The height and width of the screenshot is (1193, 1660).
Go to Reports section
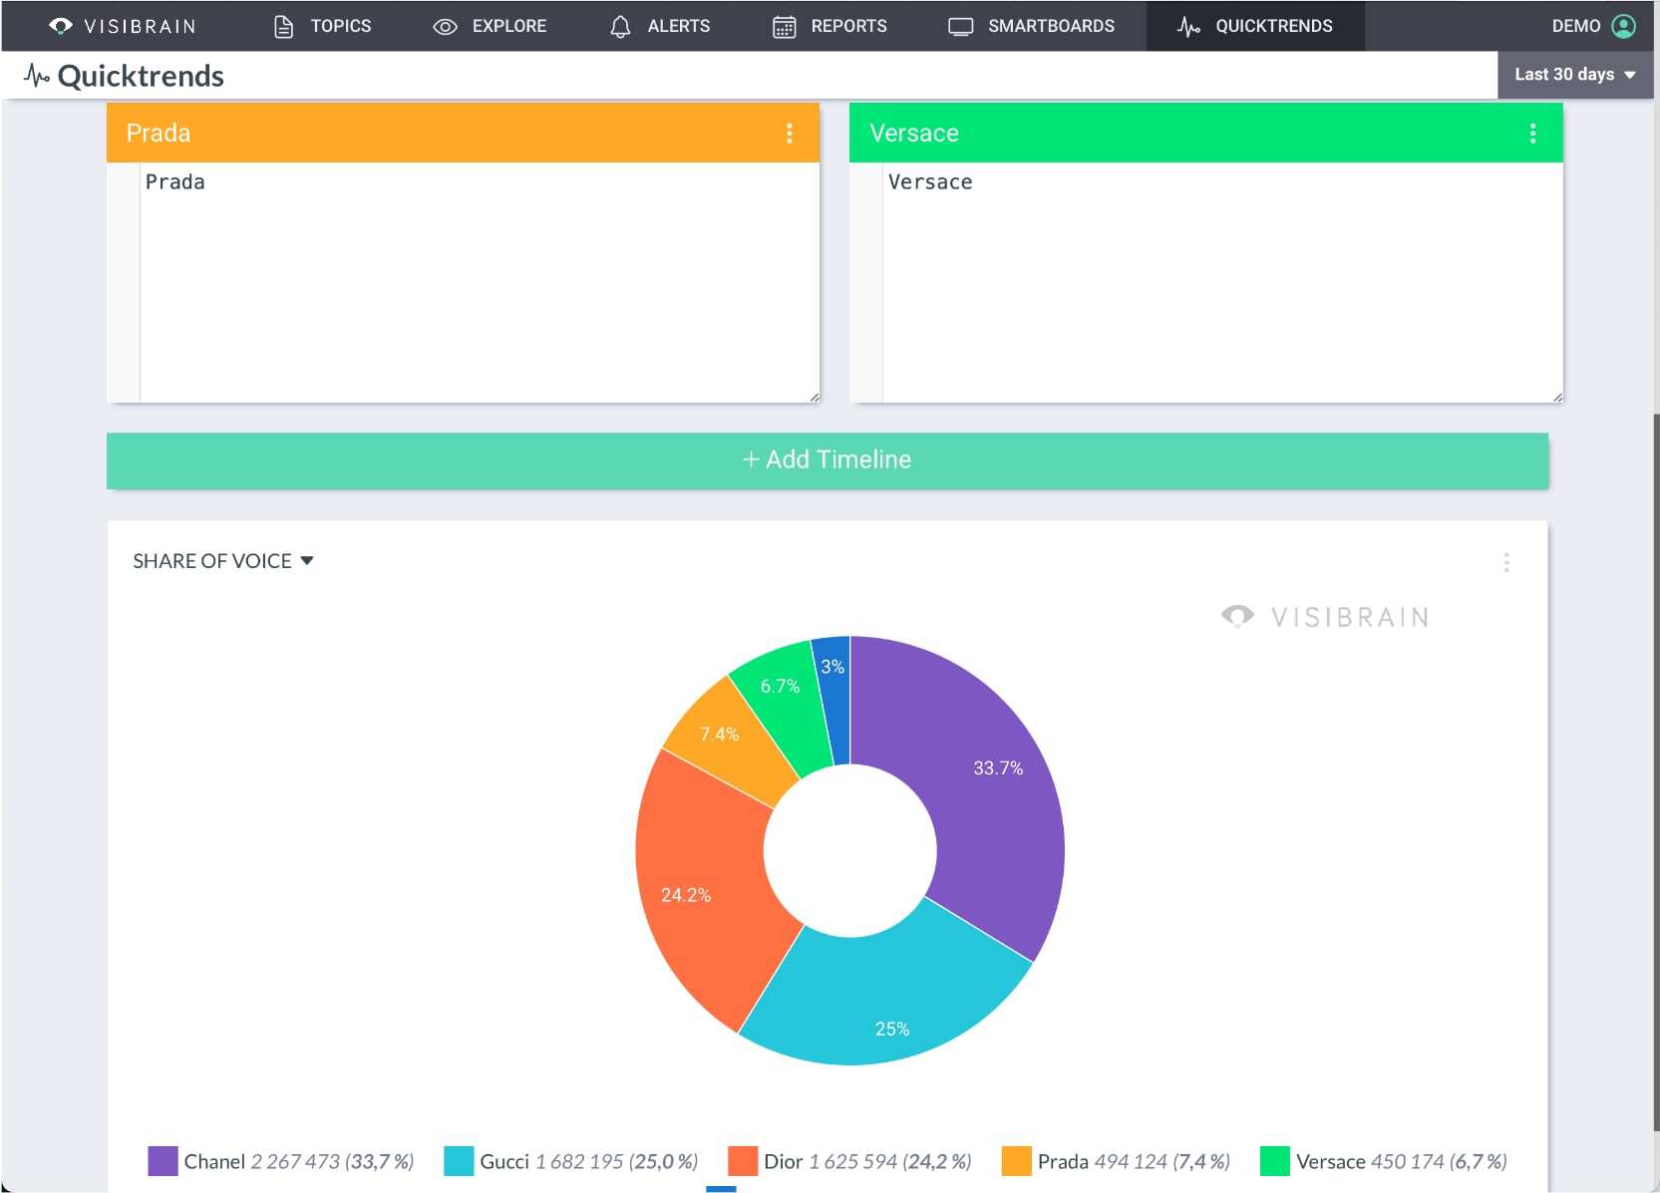[x=830, y=26]
